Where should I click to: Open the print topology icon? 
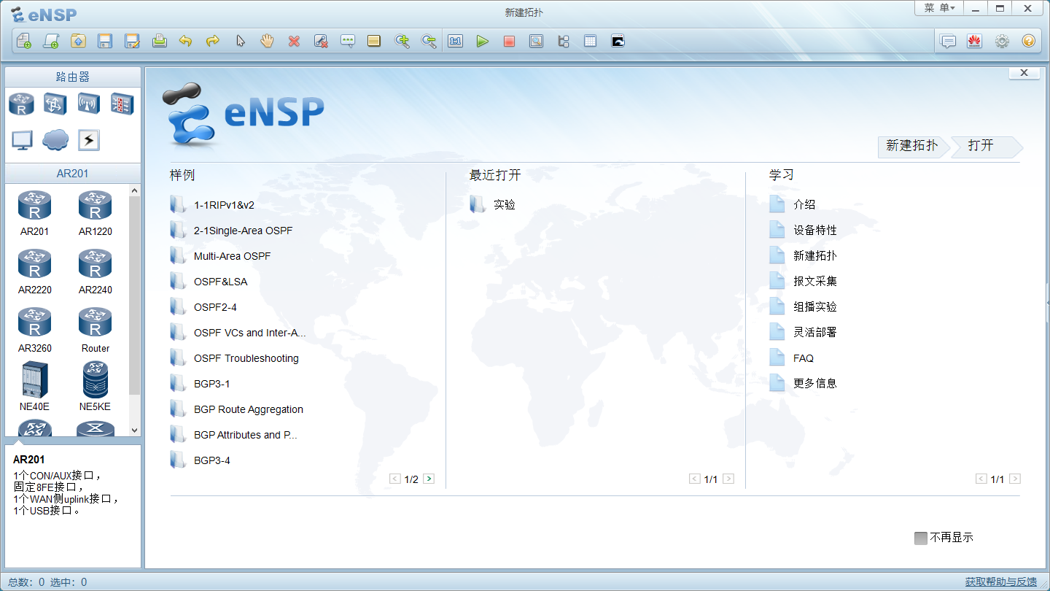coord(160,41)
